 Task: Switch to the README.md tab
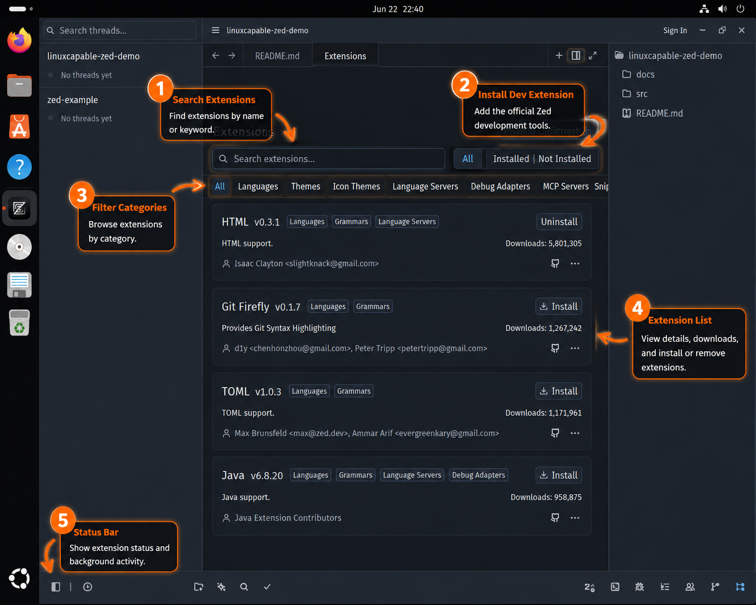[x=277, y=56]
